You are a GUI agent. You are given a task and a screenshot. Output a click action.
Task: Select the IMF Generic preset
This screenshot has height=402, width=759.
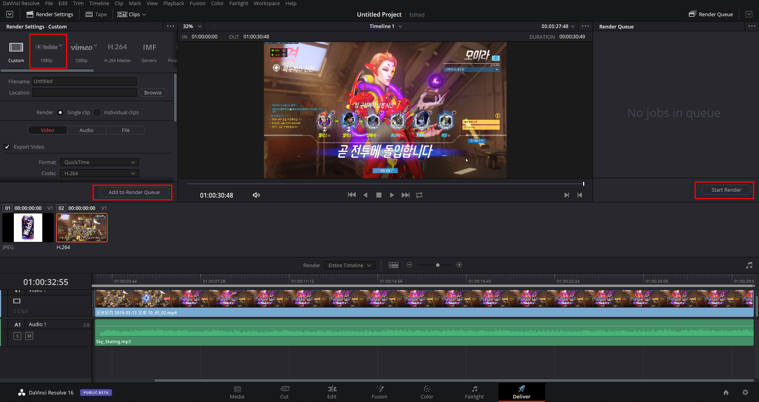tap(149, 51)
